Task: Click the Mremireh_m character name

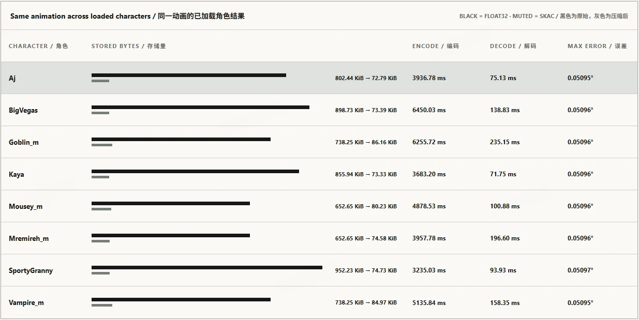Action: pyautogui.click(x=29, y=238)
